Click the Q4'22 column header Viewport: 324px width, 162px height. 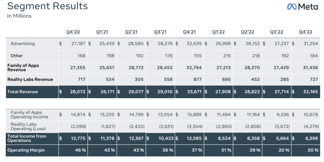(306, 32)
